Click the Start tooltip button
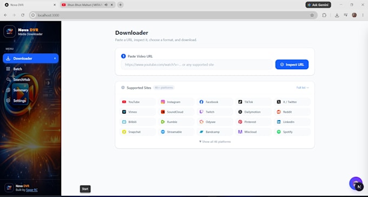This screenshot has height=197, width=368. point(85,189)
